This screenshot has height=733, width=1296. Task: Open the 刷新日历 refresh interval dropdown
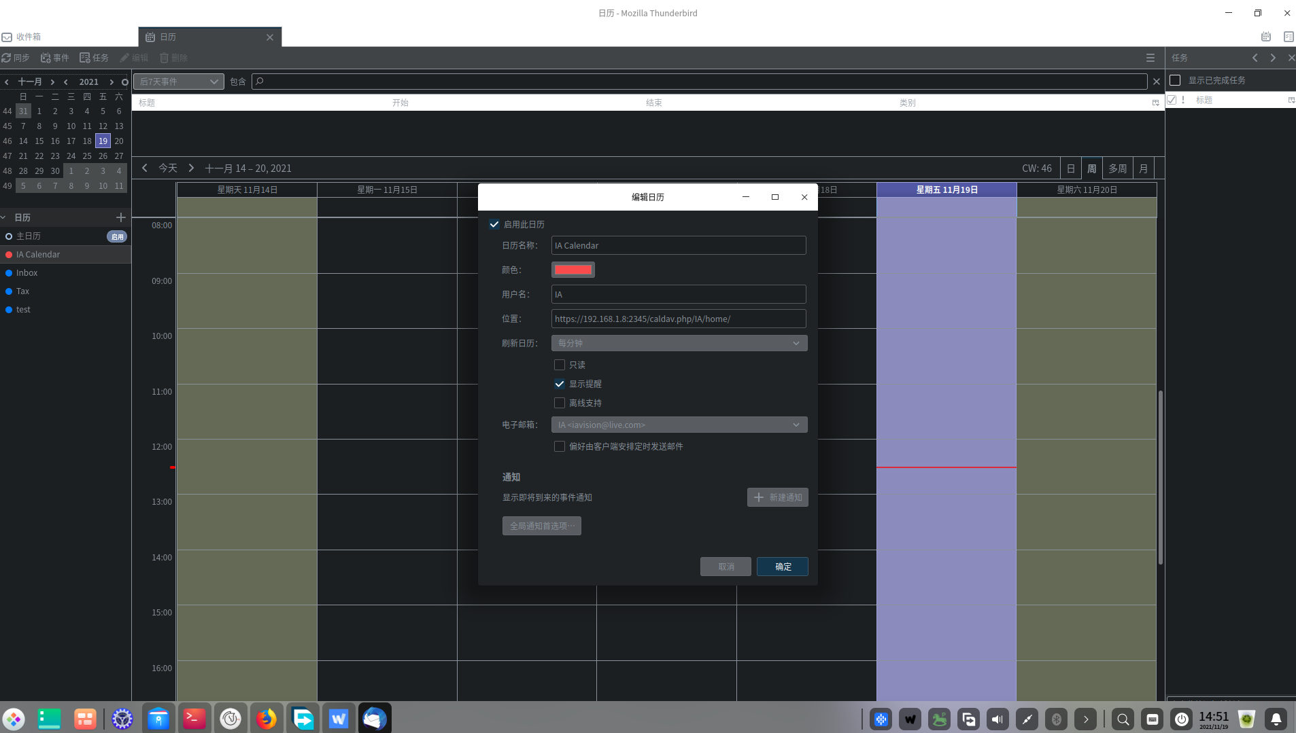679,343
